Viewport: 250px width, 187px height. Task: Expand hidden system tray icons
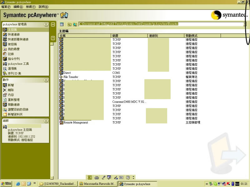[207, 184]
